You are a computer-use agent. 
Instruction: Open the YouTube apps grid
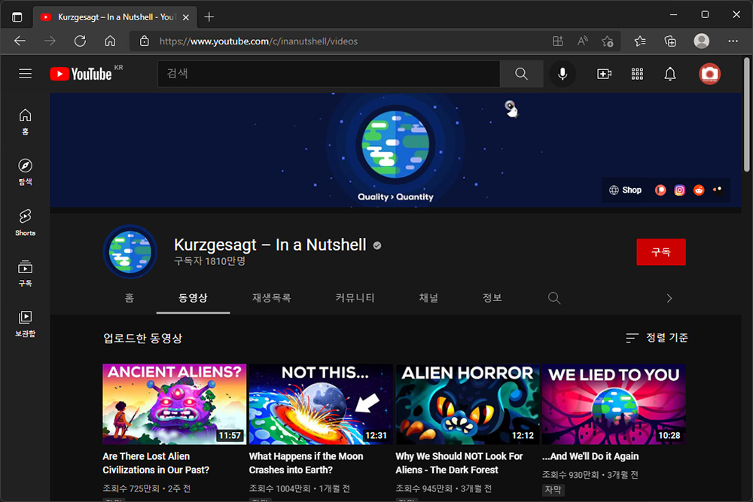(637, 74)
